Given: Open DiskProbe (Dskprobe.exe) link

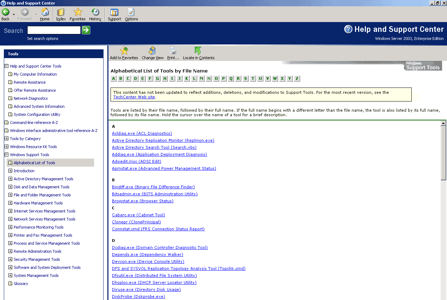Looking at the screenshot, I should click(139, 296).
